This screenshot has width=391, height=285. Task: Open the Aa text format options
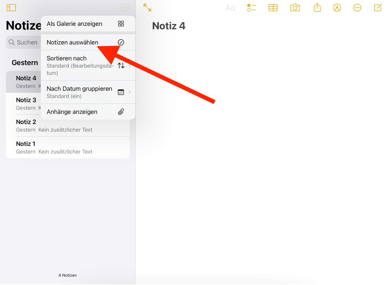click(x=230, y=8)
